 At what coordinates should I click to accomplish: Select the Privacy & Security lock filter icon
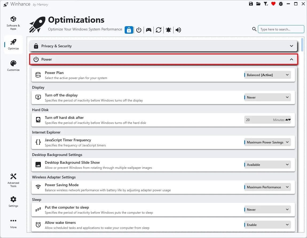click(x=129, y=30)
